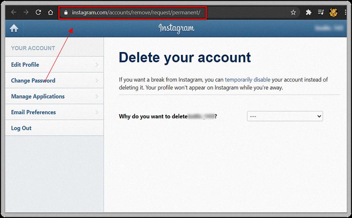Click chevron next to Email Preferences
The width and height of the screenshot is (352, 218).
97,112
